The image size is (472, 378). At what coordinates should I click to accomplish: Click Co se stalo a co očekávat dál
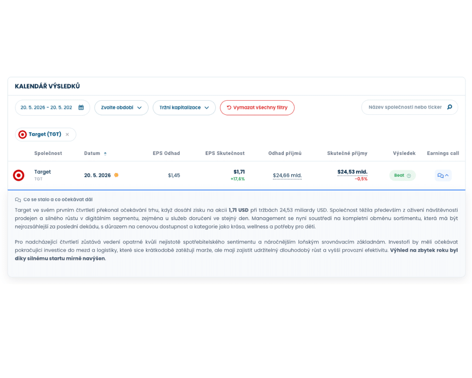(58, 199)
